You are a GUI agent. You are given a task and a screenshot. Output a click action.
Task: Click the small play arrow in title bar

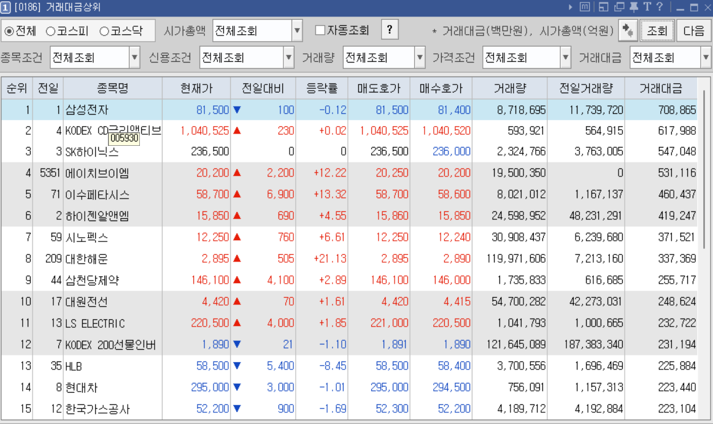coord(571,7)
